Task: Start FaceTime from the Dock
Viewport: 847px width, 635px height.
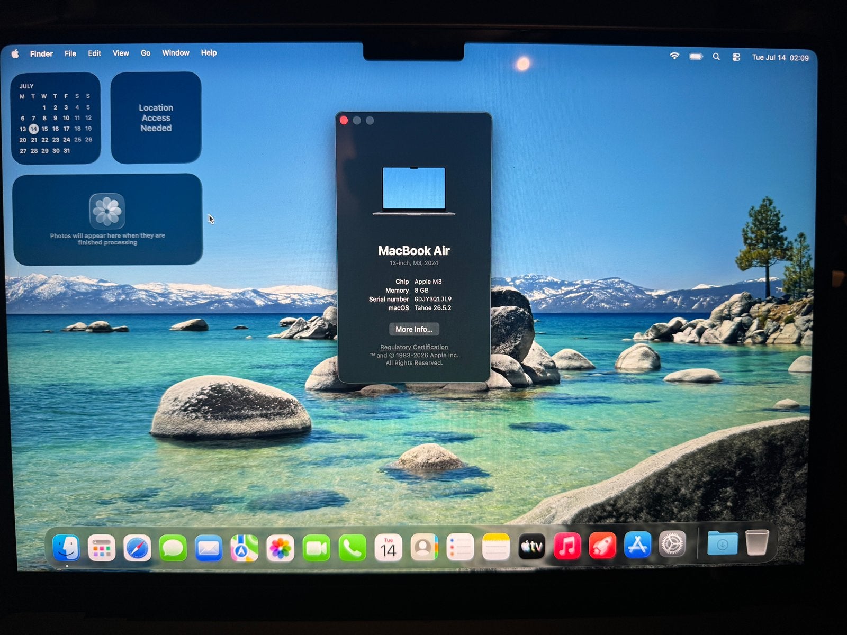Action: tap(316, 548)
